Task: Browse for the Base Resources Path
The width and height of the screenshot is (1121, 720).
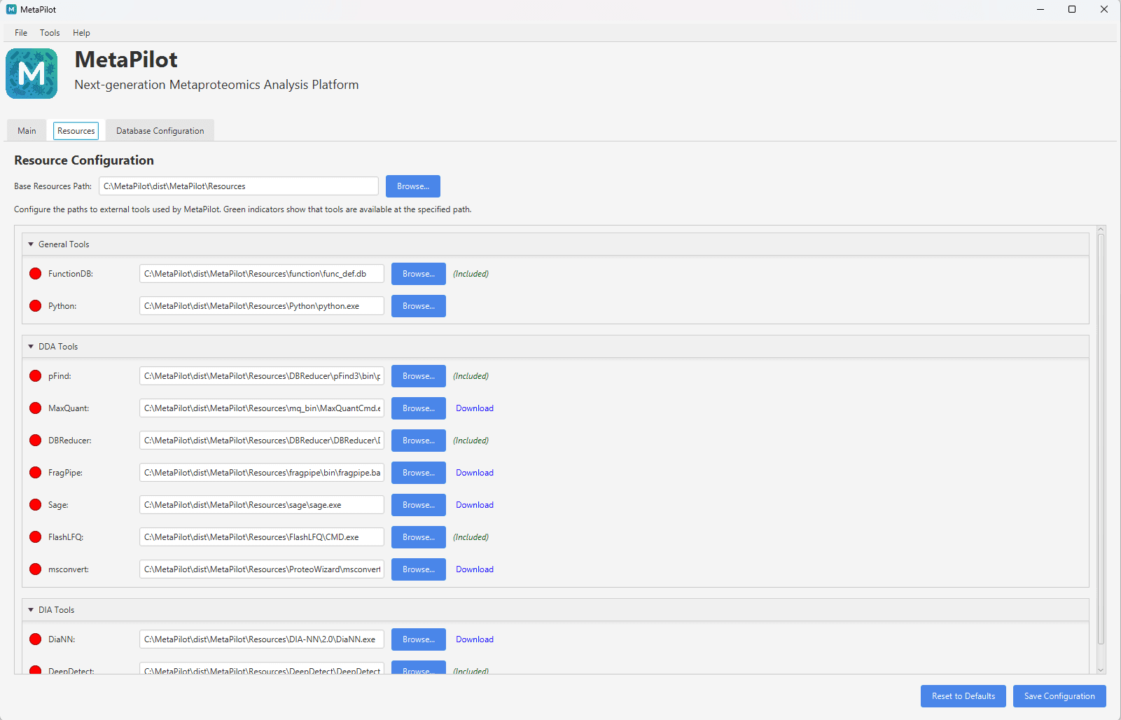Action: pyautogui.click(x=412, y=186)
